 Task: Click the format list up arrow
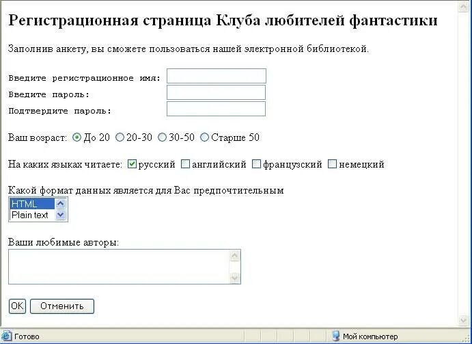(61, 204)
